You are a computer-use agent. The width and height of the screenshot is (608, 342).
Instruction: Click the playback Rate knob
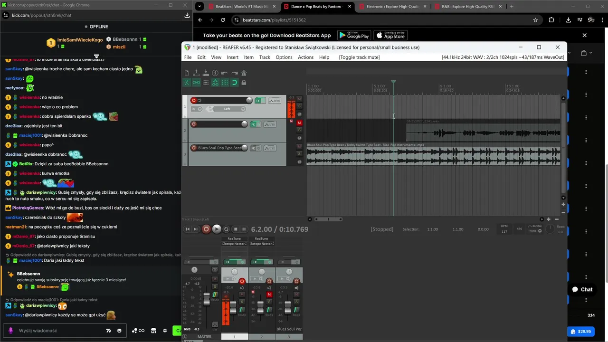click(x=550, y=229)
